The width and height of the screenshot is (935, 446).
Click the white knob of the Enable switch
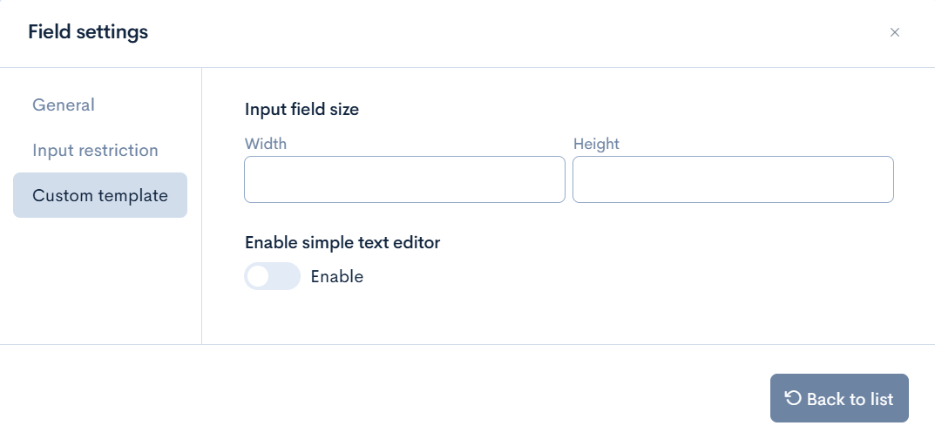[258, 277]
